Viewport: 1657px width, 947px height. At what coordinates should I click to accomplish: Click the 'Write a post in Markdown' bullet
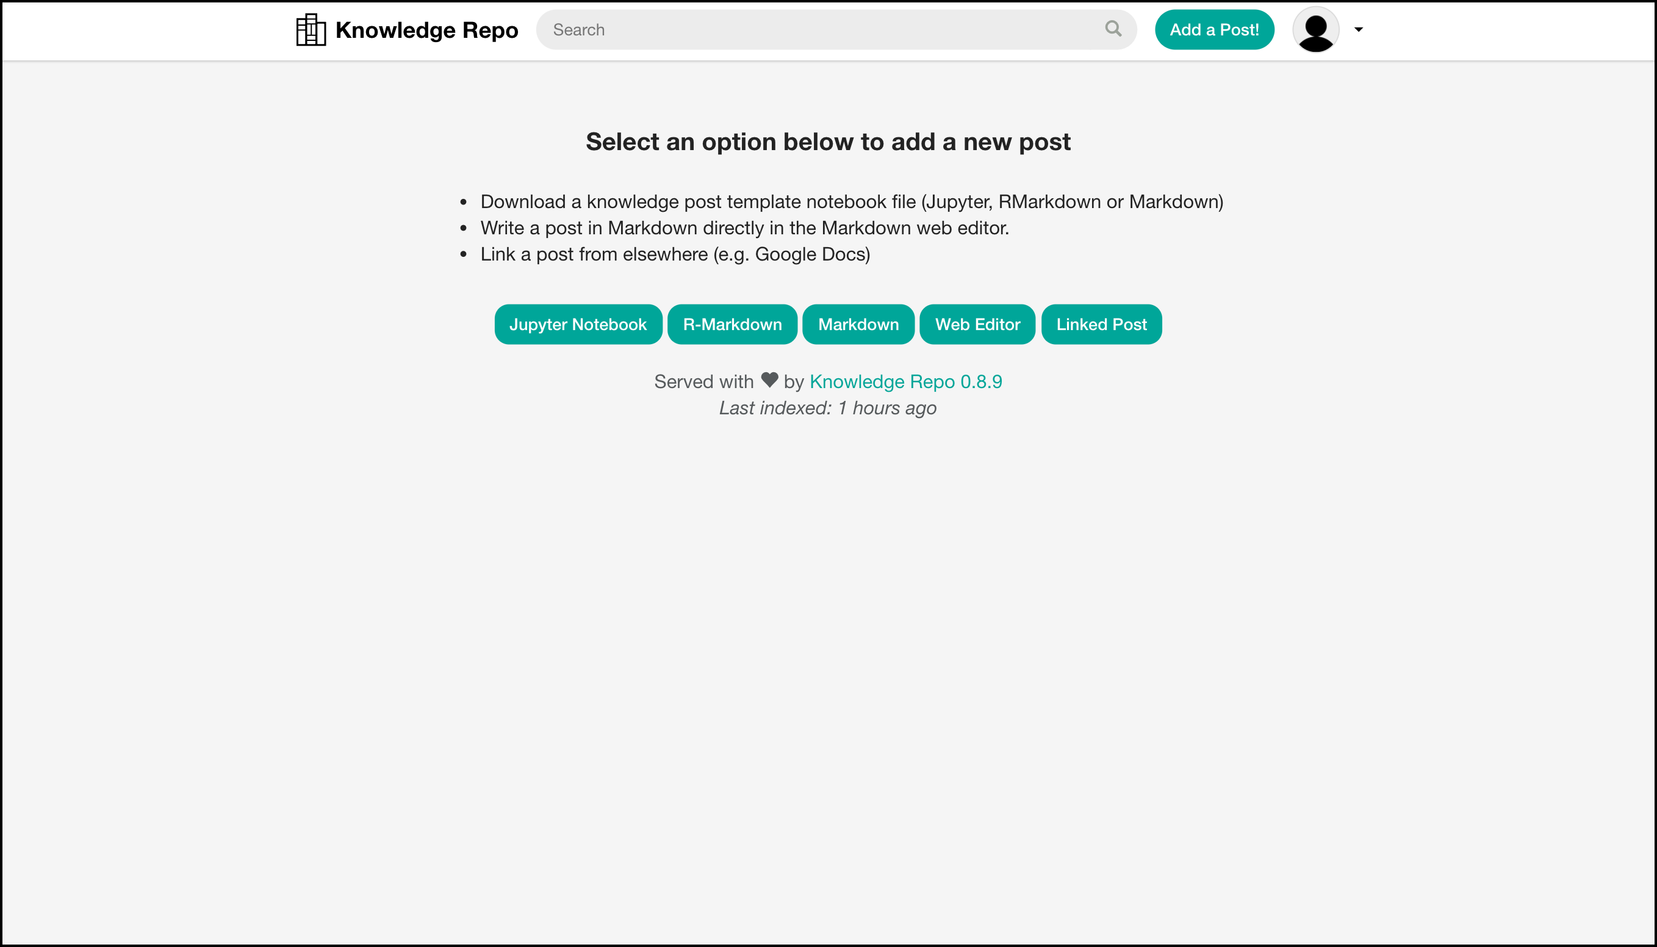tap(744, 228)
